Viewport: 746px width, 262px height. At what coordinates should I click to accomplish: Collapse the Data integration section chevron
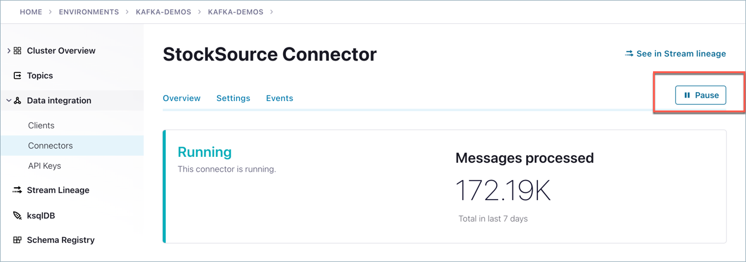[x=8, y=101]
